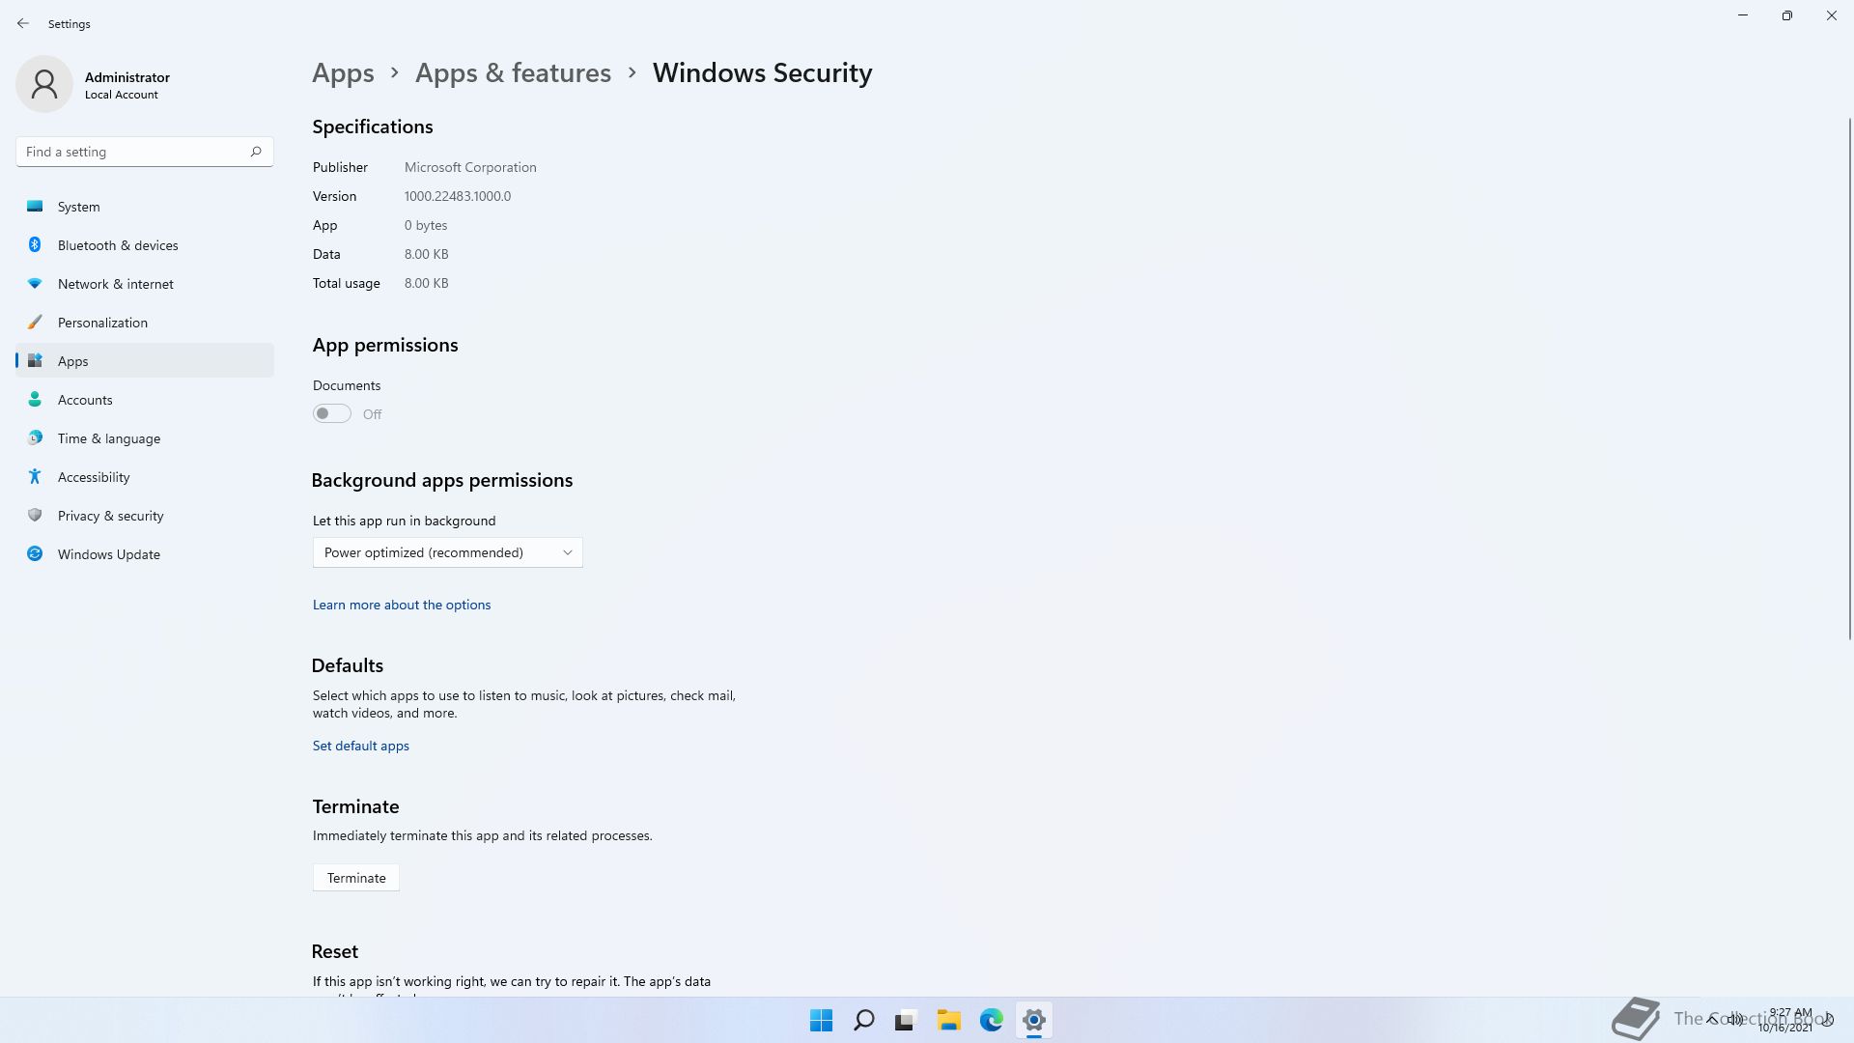Open Time & language settings
Screen dimensions: 1854x1043
coord(145,437)
